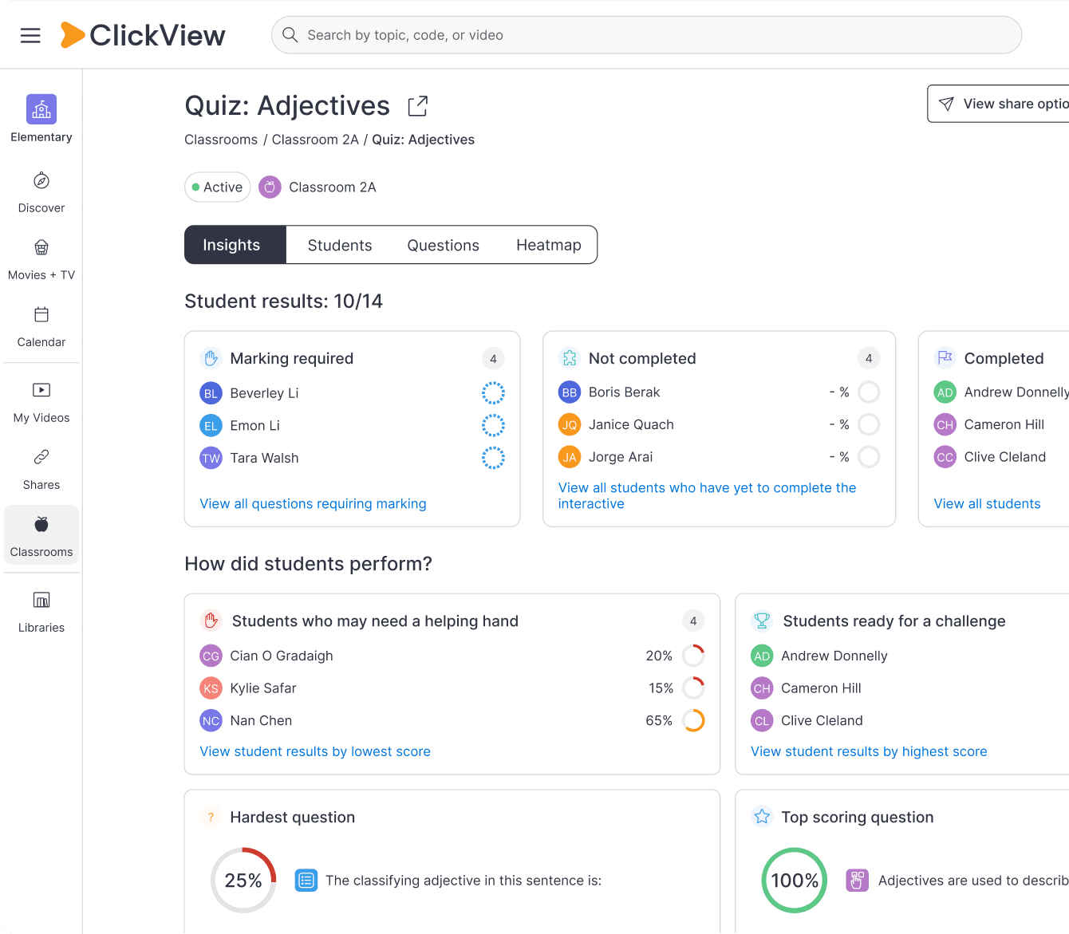Open Shares in sidebar
1069x934 pixels.
41,469
